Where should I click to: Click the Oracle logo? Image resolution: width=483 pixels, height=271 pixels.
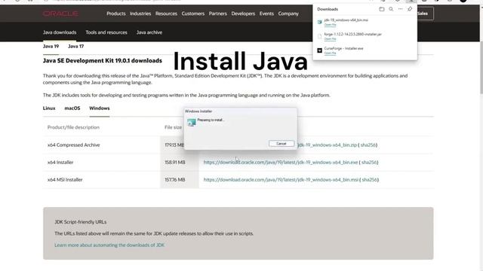coord(60,14)
